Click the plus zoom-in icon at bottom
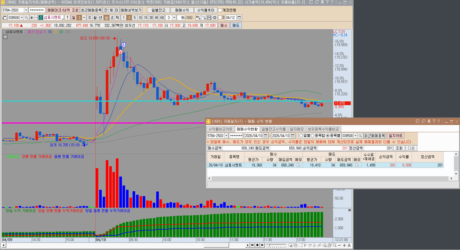The image size is (460, 250). pos(344,245)
